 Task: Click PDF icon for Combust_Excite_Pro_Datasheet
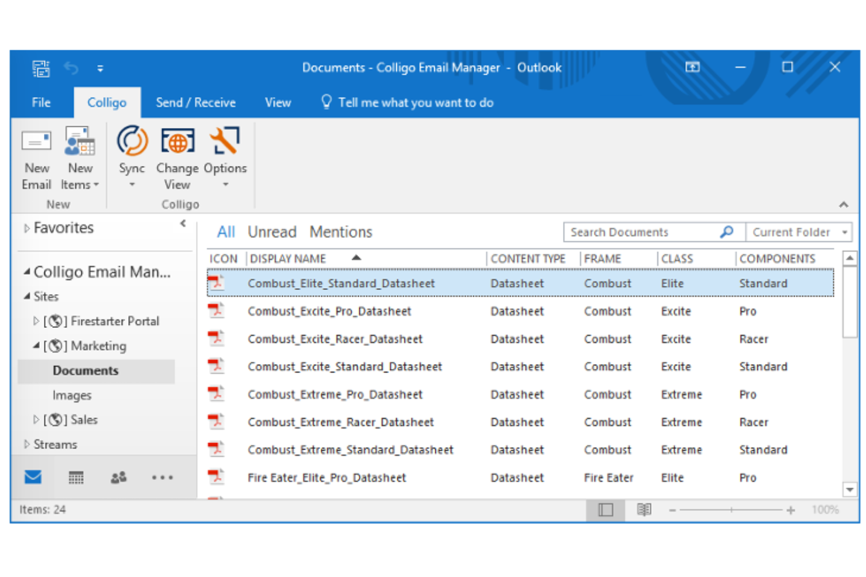(216, 310)
